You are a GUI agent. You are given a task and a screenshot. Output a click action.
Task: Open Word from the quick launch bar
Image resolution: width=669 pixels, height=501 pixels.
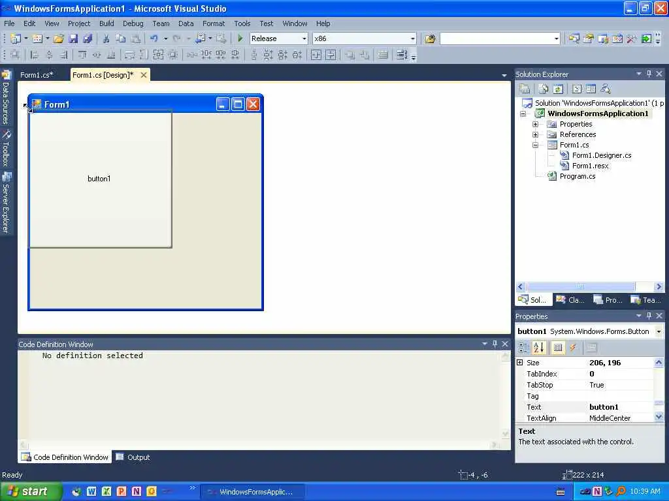(91, 491)
